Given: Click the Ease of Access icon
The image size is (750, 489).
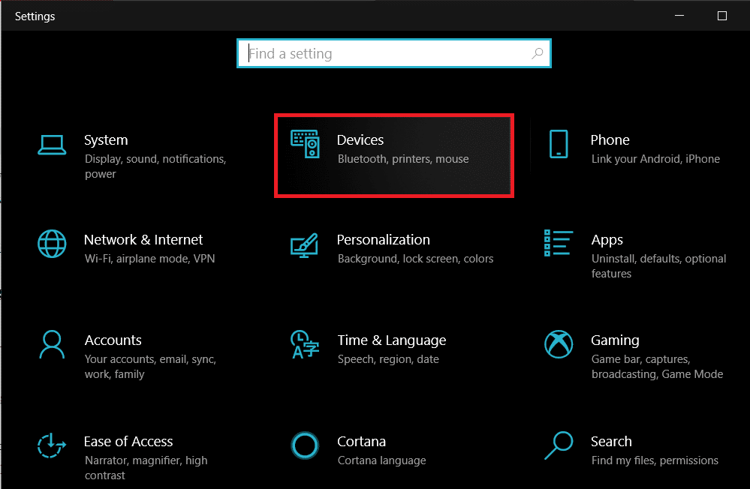Looking at the screenshot, I should tap(52, 445).
